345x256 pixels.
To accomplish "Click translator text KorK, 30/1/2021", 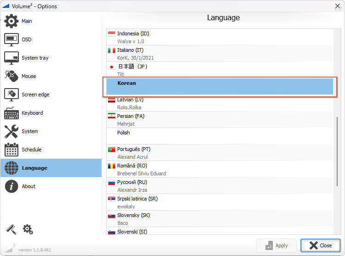I will click(136, 58).
